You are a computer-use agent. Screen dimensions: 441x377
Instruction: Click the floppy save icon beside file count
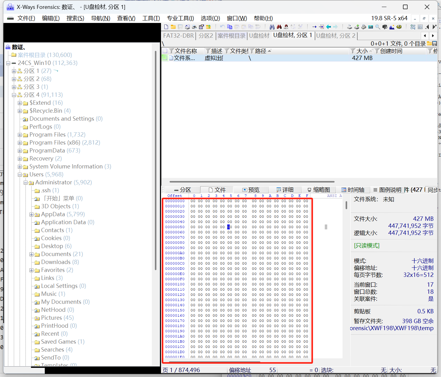[435, 44]
